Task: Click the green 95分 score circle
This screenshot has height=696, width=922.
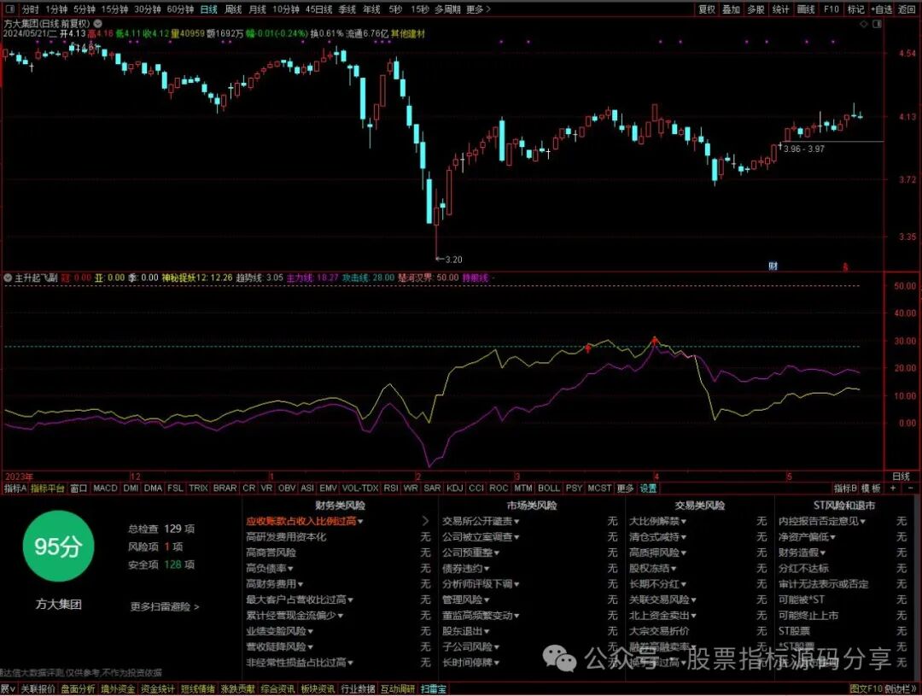Action: (x=58, y=547)
